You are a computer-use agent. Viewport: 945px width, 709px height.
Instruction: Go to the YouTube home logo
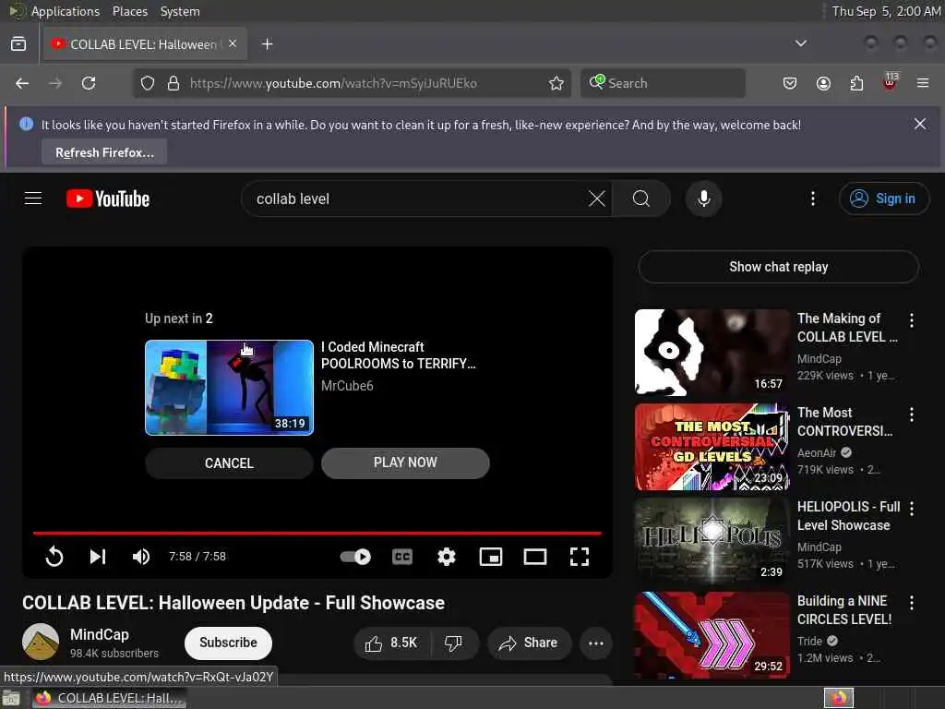pos(108,199)
